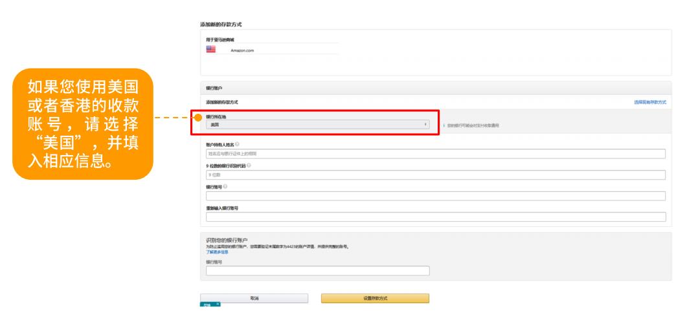Close the small blue tag at bottom left
This screenshot has width=698, height=318.
coord(218,304)
